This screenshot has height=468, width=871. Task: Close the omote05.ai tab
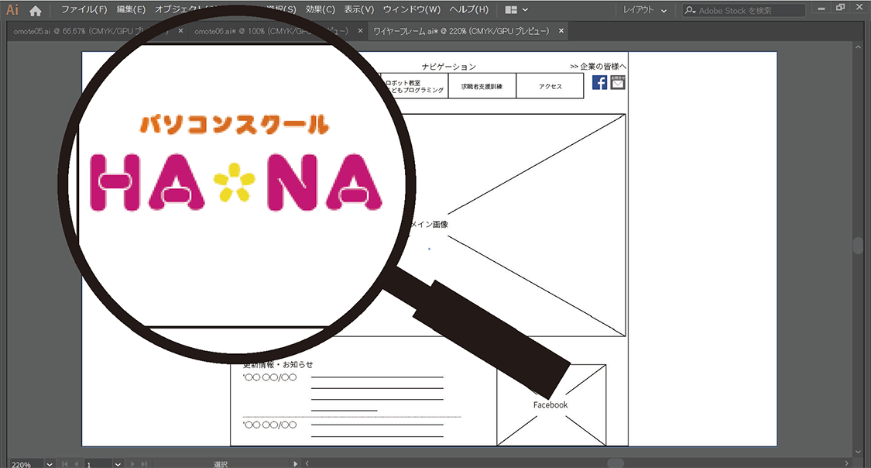point(180,31)
